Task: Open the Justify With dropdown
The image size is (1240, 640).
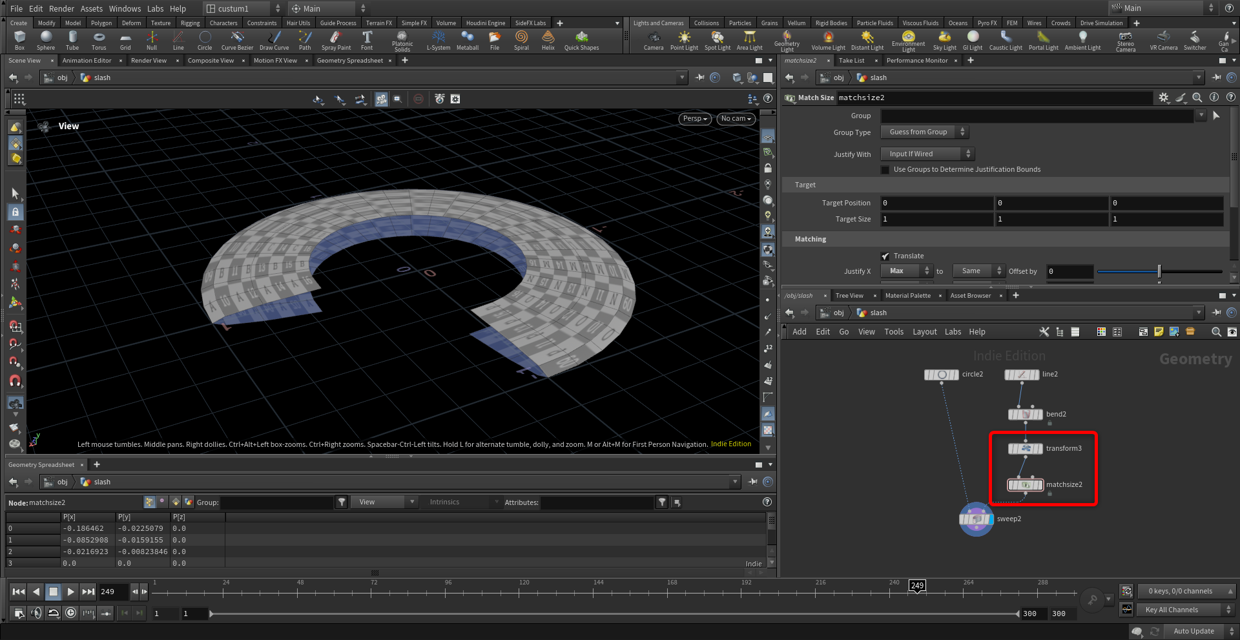Action: [927, 154]
